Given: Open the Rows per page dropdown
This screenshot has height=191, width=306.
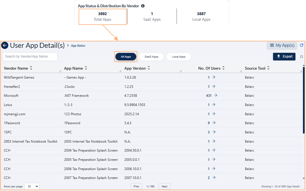Looking at the screenshot, I should coord(32,187).
